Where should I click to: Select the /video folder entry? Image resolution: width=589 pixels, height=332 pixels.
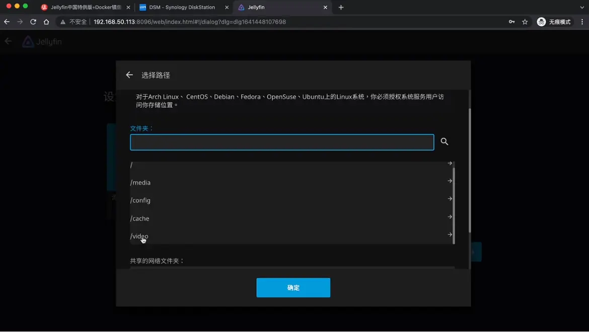pyautogui.click(x=139, y=236)
